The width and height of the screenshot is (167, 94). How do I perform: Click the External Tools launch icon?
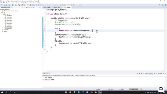click(x=19, y=5)
